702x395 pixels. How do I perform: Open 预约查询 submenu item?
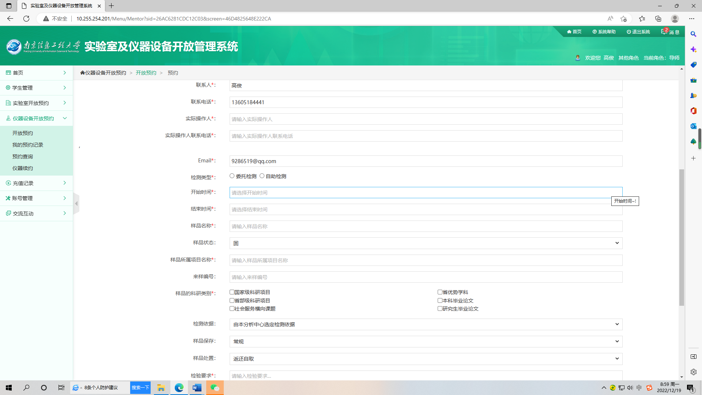click(x=23, y=157)
